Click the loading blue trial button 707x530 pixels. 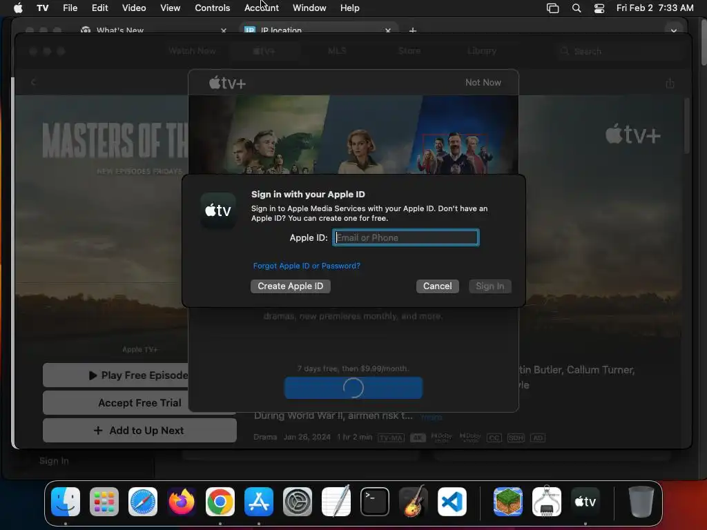click(x=353, y=388)
